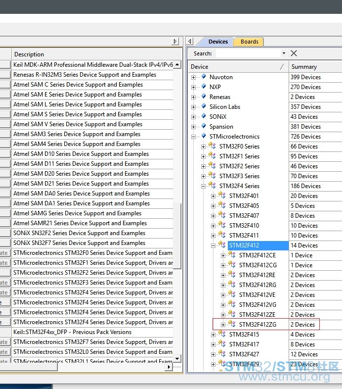Click the STM32F4 Series family icon
This screenshot has height=389, width=342.
(212, 185)
